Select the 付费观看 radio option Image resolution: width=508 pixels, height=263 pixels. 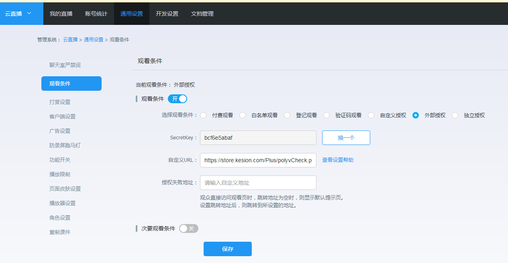(204, 115)
